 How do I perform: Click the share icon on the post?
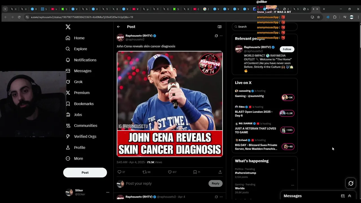pos(220,172)
